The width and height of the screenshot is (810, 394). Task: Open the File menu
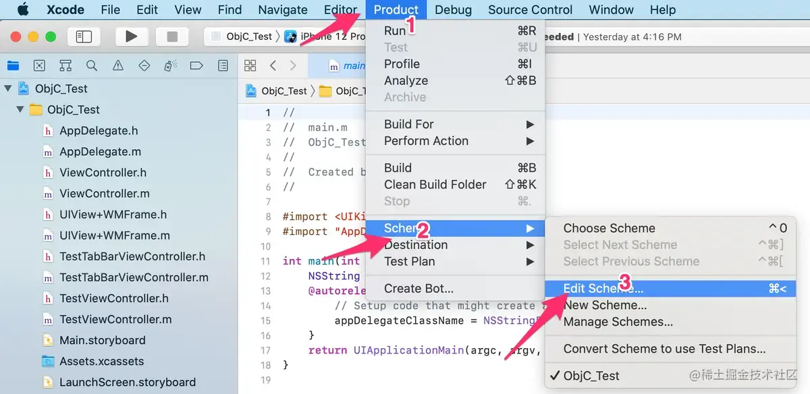110,9
